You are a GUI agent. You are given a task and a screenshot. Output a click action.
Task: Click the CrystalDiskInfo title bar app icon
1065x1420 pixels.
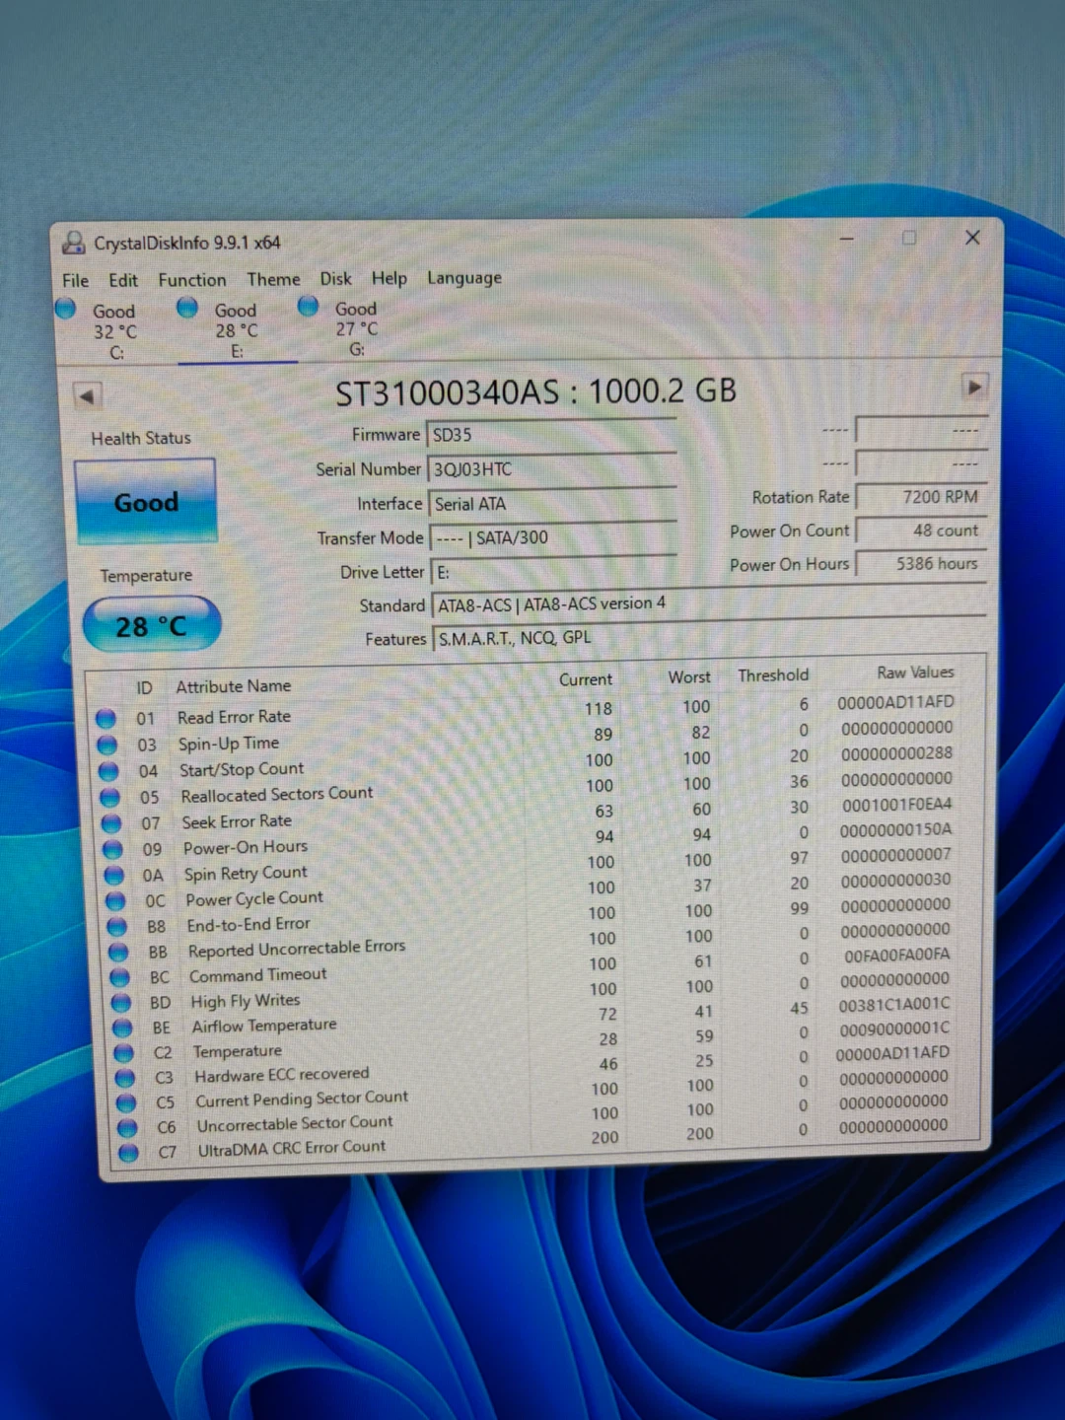(x=74, y=243)
